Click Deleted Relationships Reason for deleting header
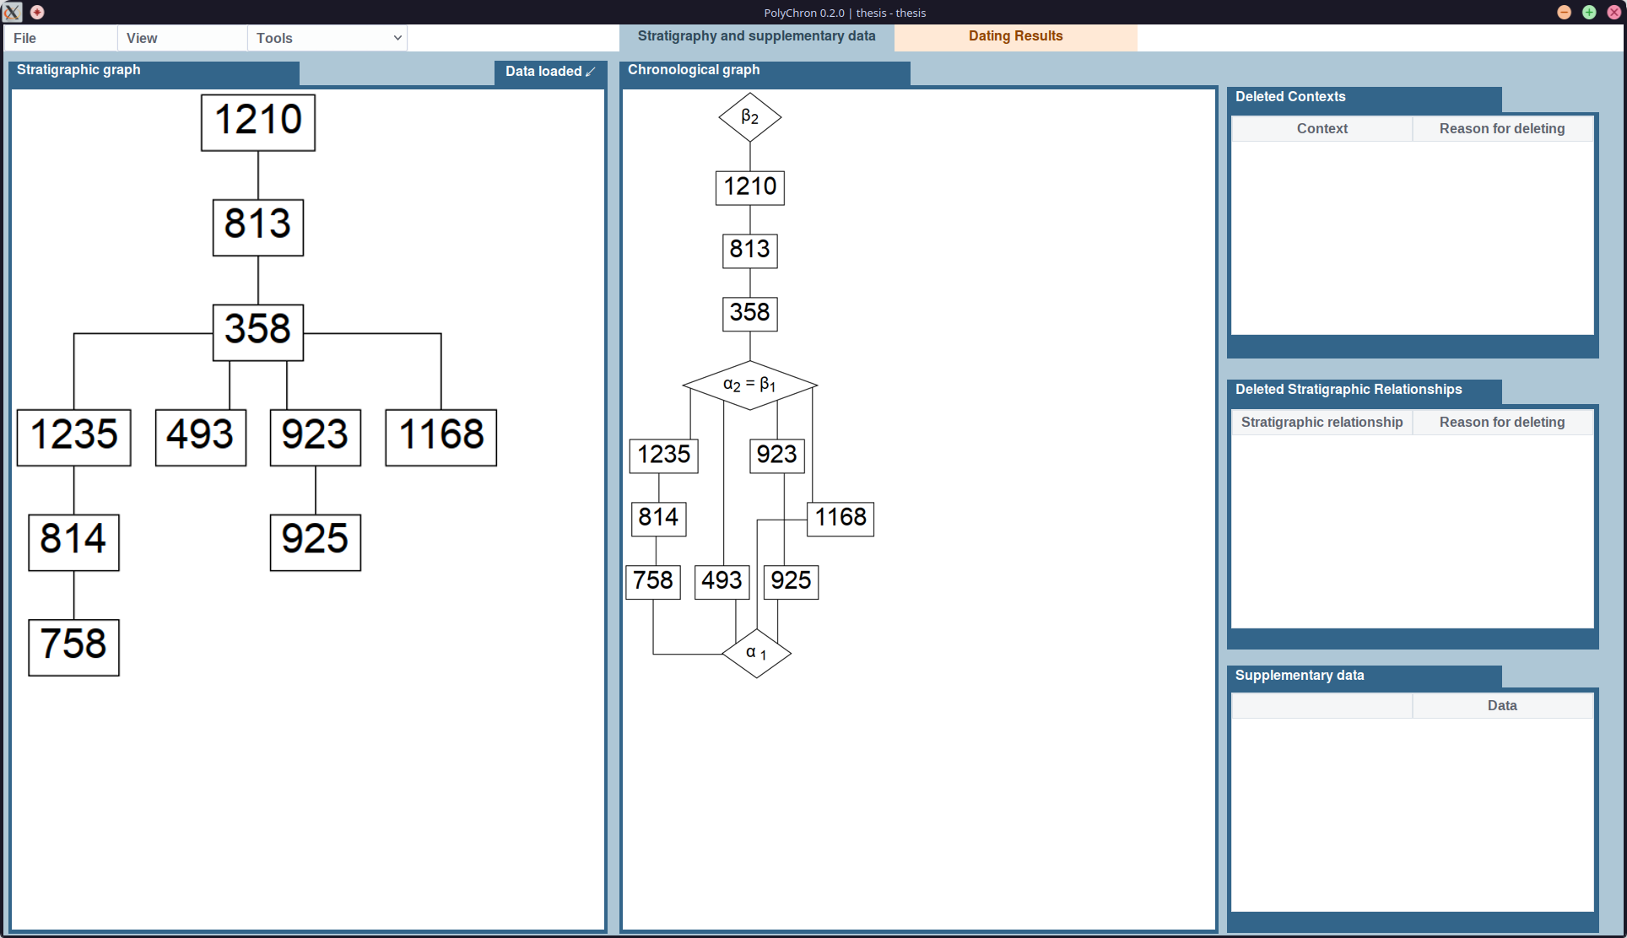This screenshot has width=1627, height=938. click(x=1502, y=423)
